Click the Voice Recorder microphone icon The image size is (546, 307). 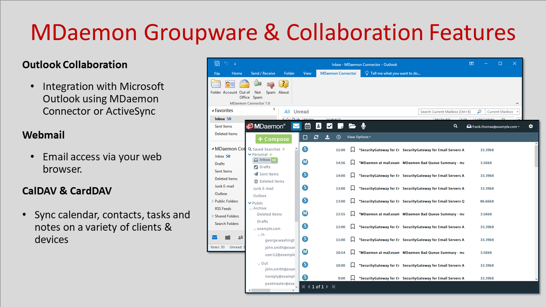pyautogui.click(x=363, y=126)
